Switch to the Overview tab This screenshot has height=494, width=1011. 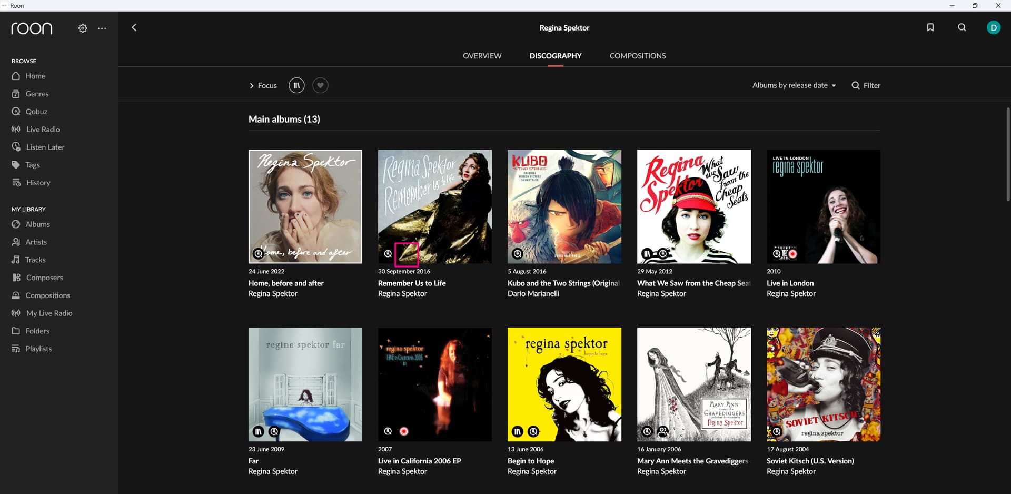(x=482, y=56)
